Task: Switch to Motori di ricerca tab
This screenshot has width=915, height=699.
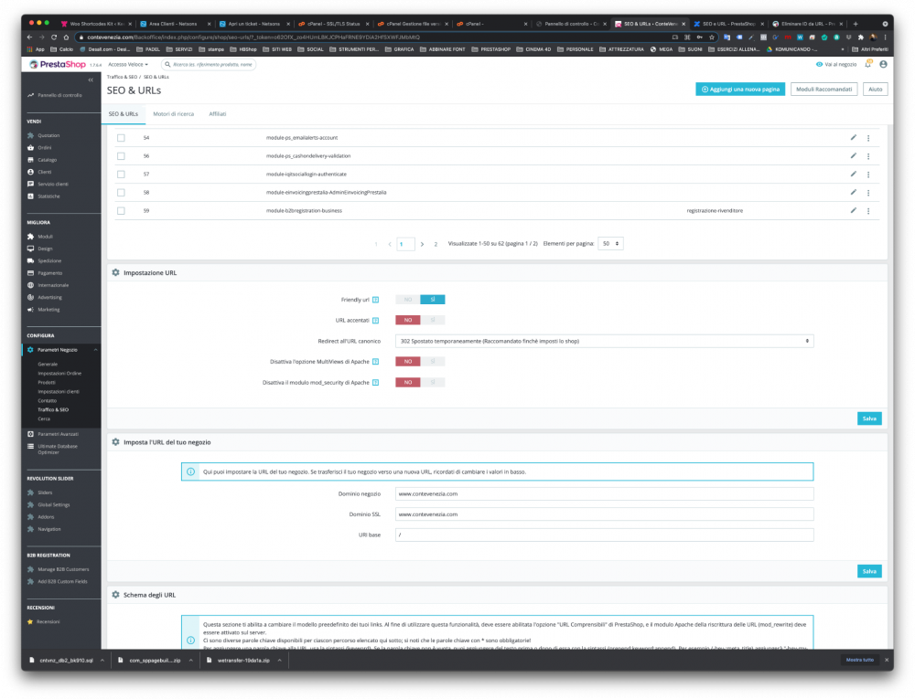Action: tap(173, 114)
